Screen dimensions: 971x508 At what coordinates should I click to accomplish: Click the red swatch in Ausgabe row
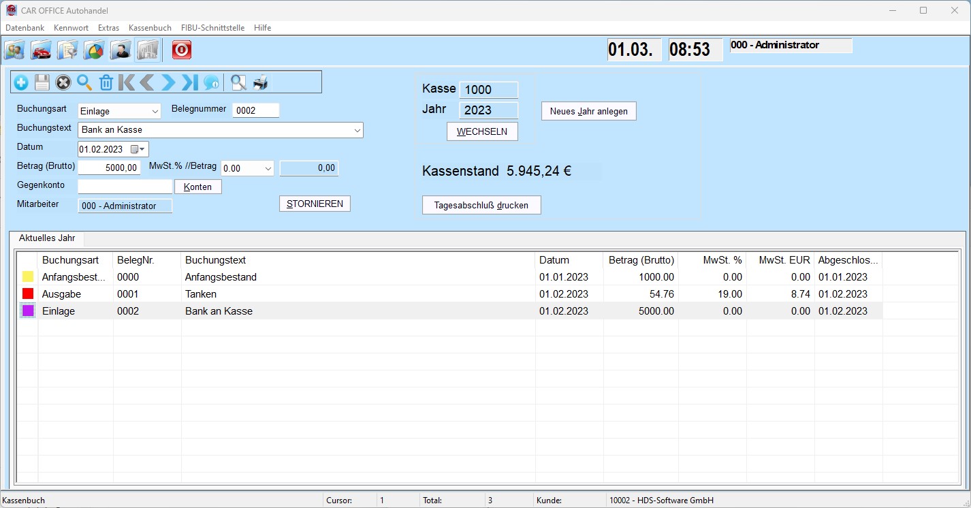[x=28, y=293]
